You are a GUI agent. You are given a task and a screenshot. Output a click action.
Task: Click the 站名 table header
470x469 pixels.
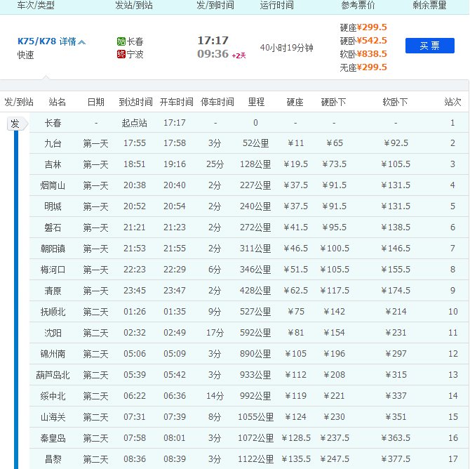click(57, 102)
